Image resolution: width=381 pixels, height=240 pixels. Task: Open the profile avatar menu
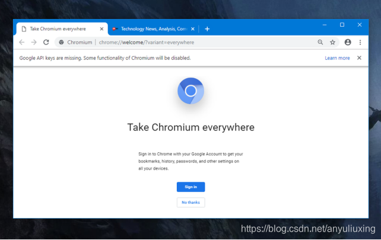[348, 42]
